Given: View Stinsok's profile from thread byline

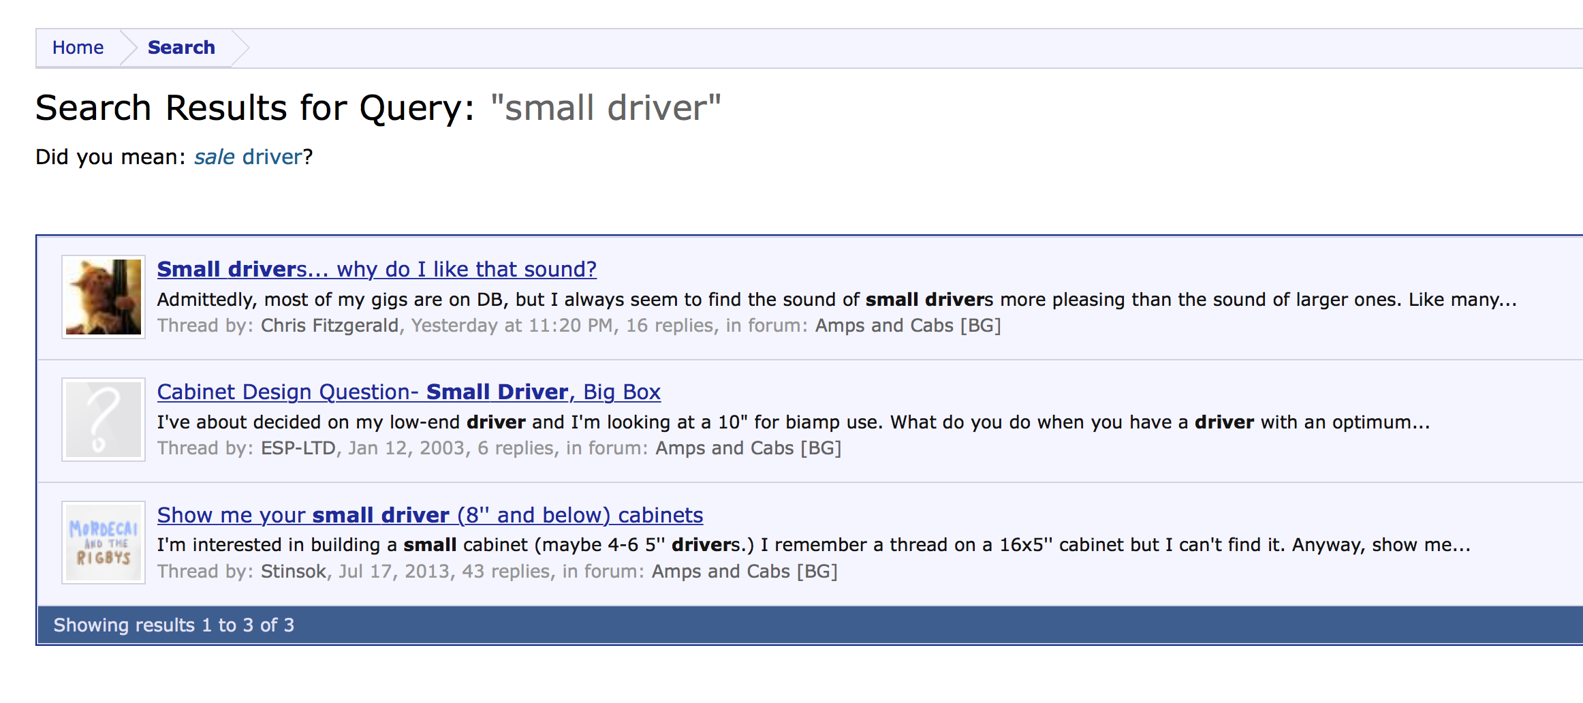Looking at the screenshot, I should click(x=294, y=572).
